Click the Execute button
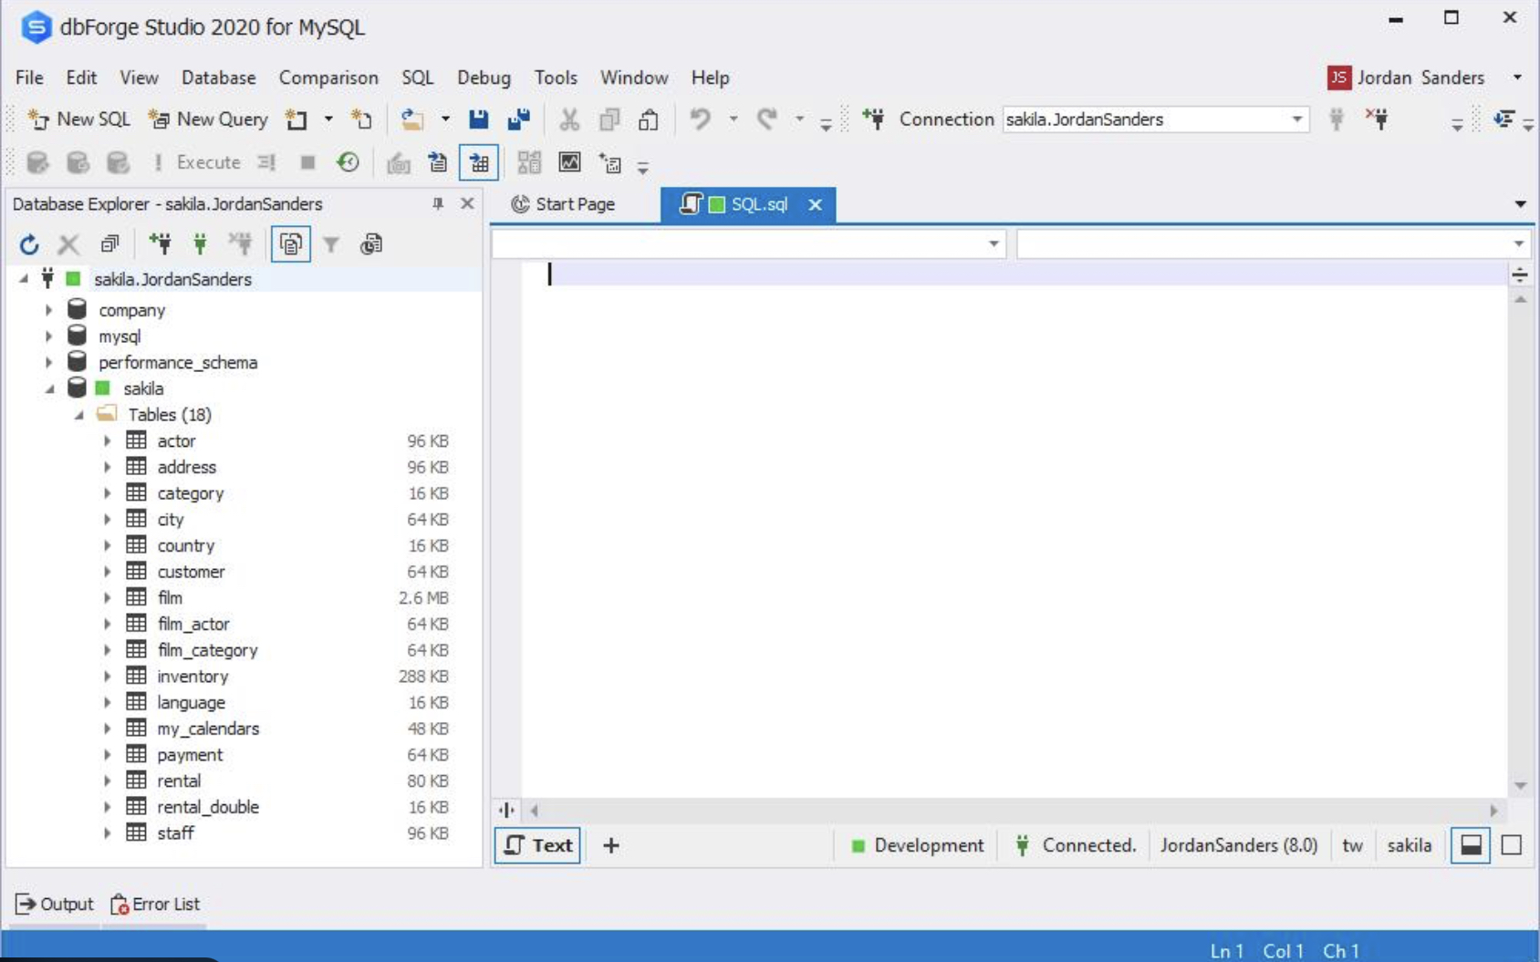 (x=208, y=162)
